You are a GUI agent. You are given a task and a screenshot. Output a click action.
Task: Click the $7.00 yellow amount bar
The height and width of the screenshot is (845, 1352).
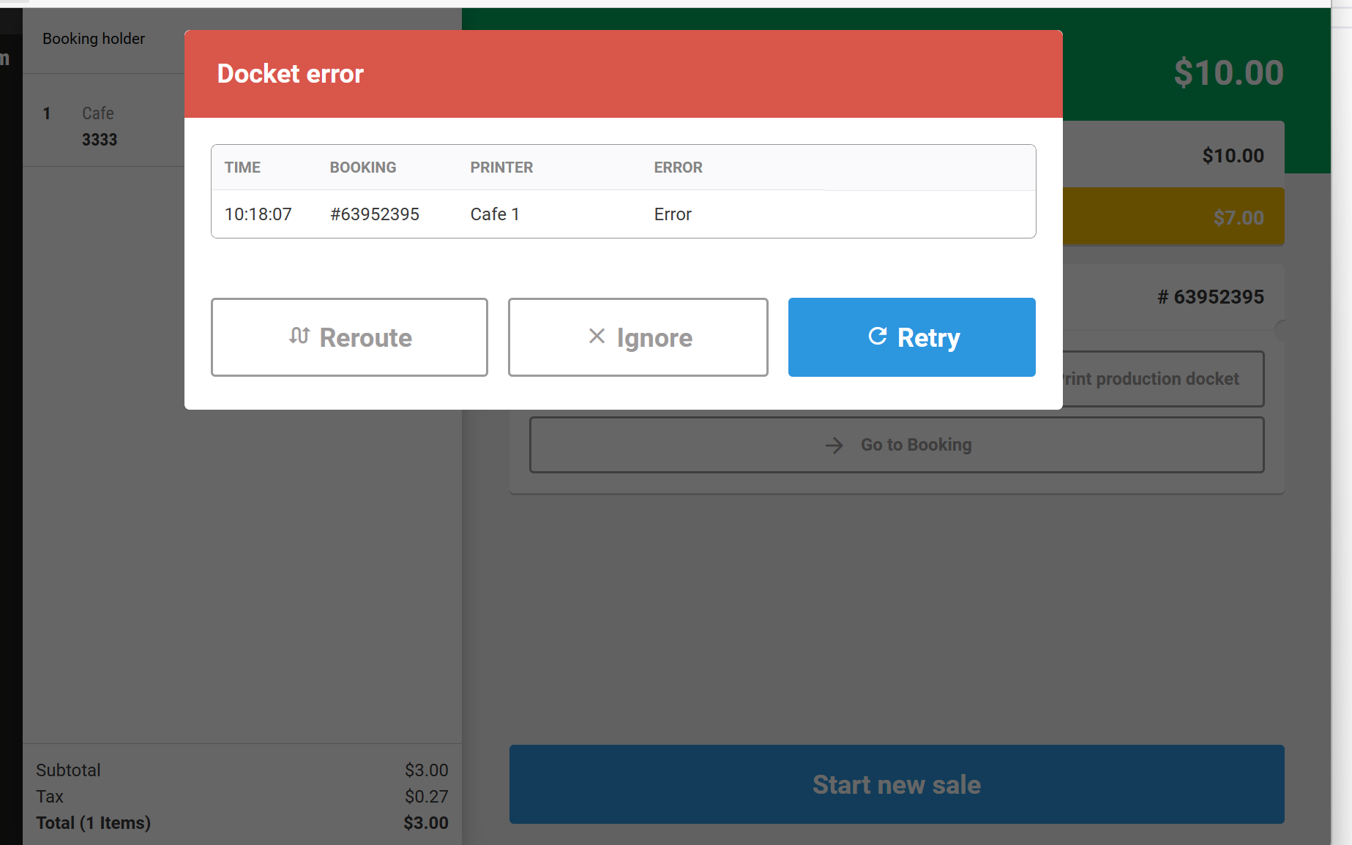coord(1173,217)
